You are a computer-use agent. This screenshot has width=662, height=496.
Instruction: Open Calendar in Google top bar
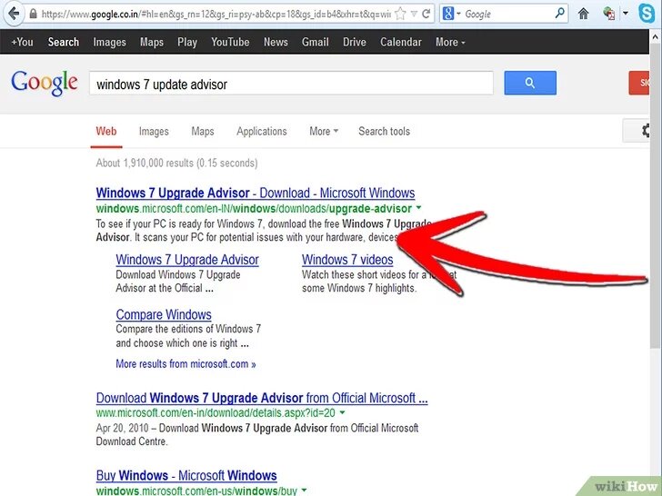tap(401, 42)
